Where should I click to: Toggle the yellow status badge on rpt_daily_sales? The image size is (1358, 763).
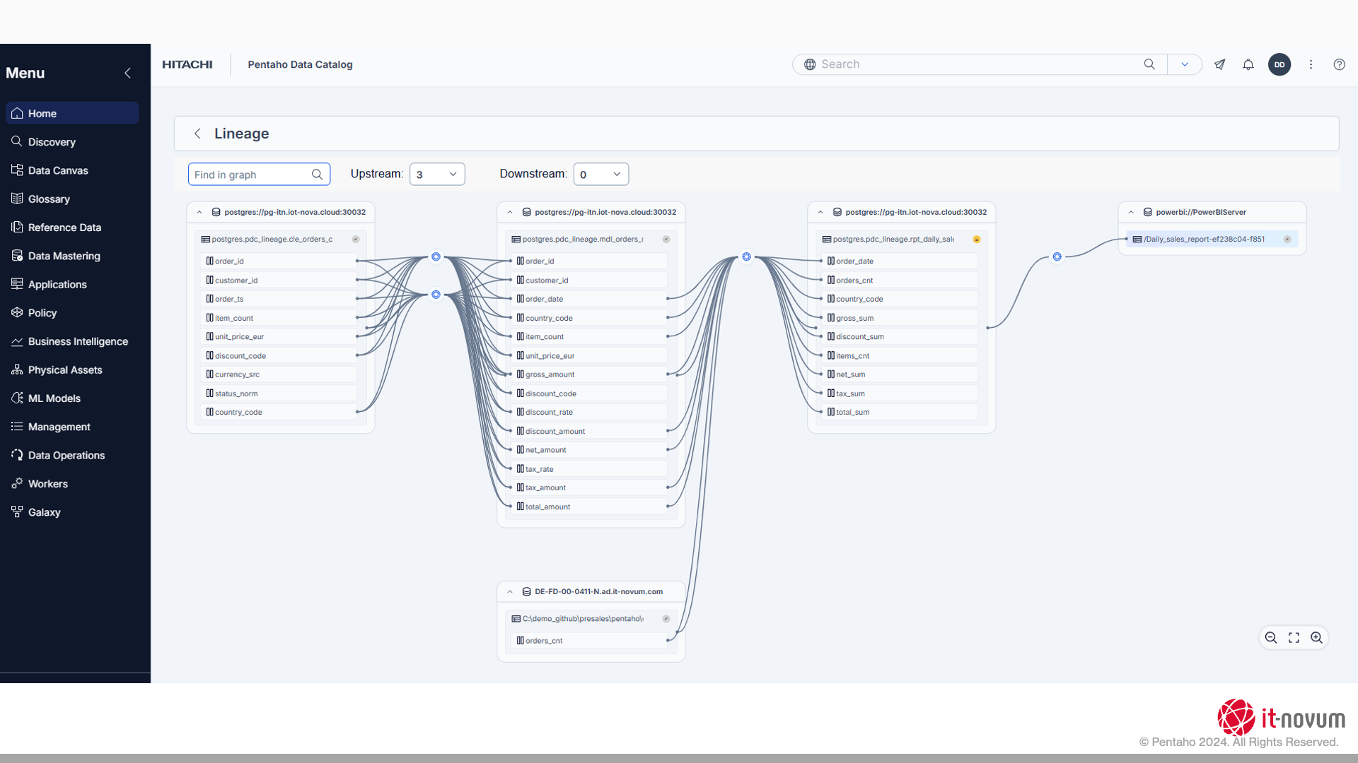coord(977,239)
